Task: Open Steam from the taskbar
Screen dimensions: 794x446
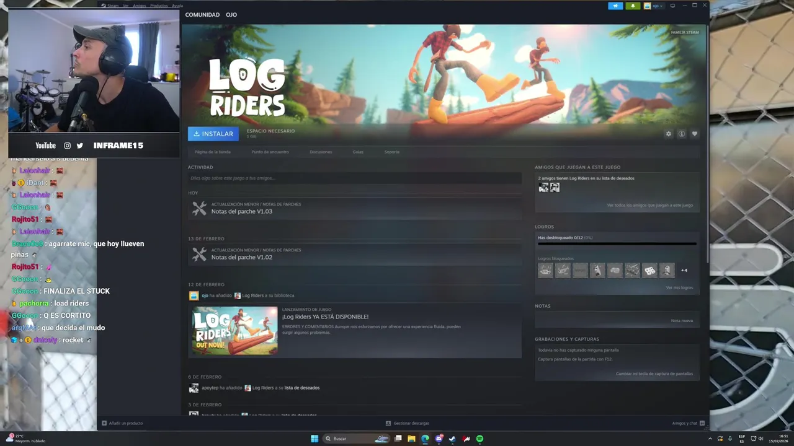Action: click(x=452, y=439)
